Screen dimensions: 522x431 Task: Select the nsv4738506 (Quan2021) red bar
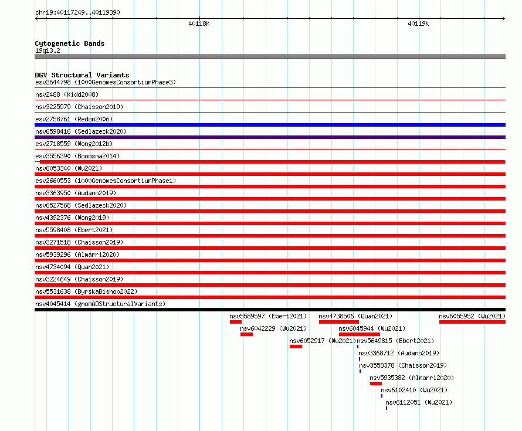point(339,322)
